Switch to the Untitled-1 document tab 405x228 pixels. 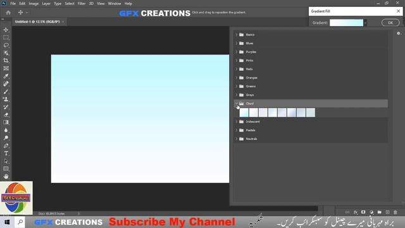(x=37, y=22)
